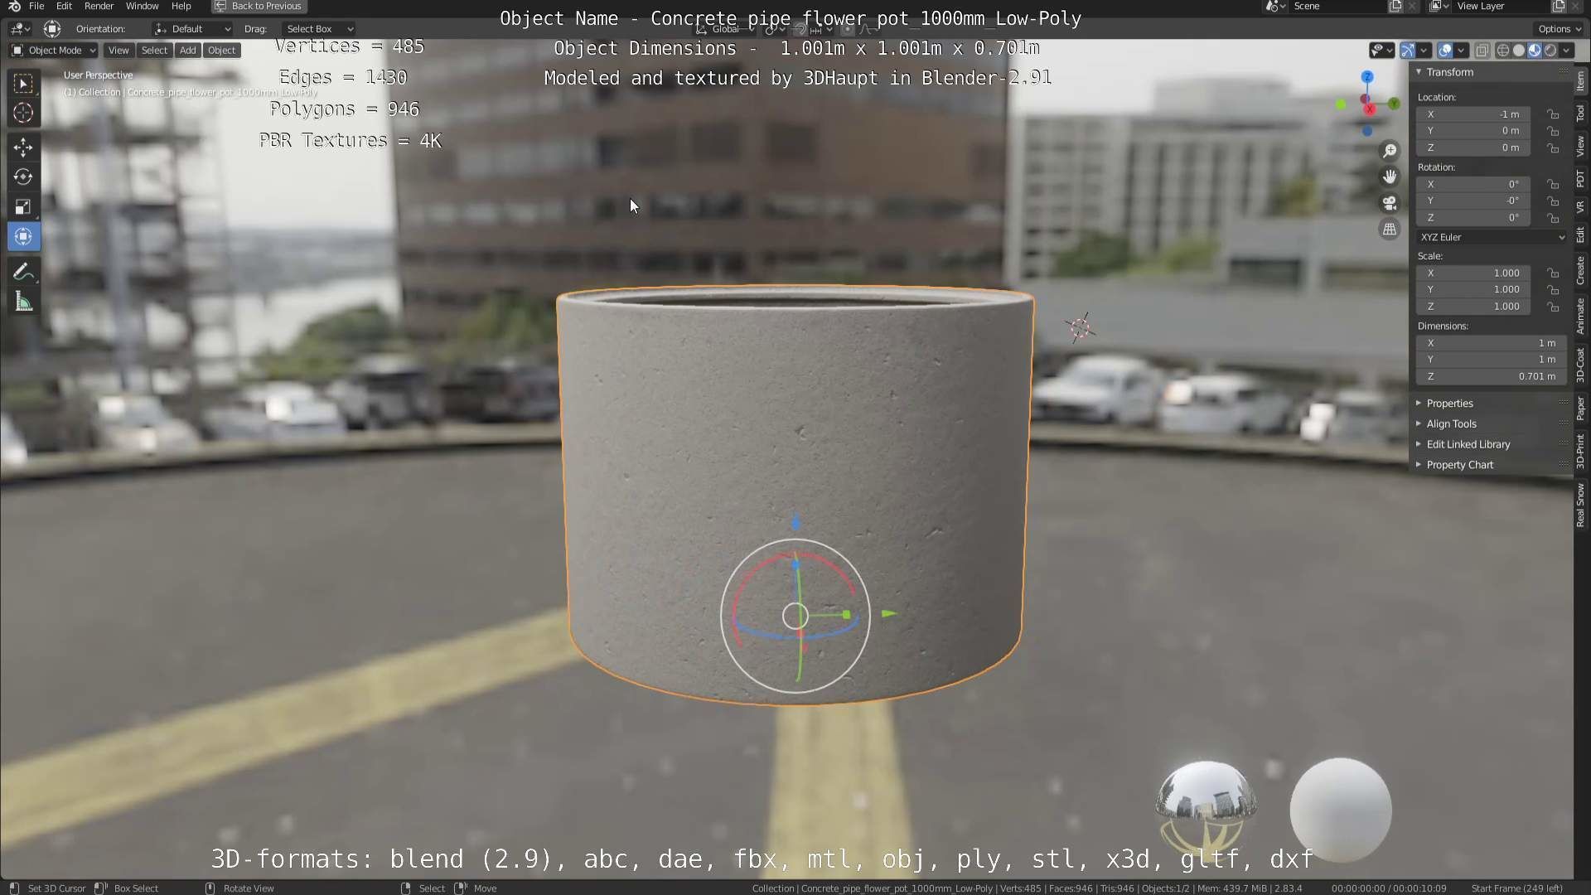
Task: Click the camera view icon
Action: 1390,203
